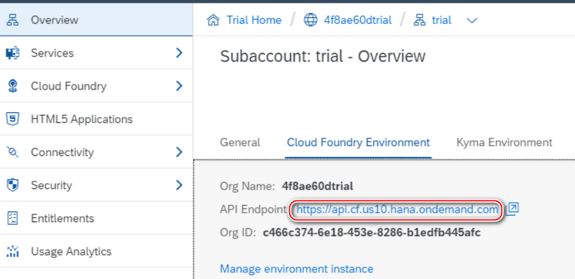Screen dimensions: 575x279
Task: Open Connectivity in side navigation
Action: click(x=96, y=152)
